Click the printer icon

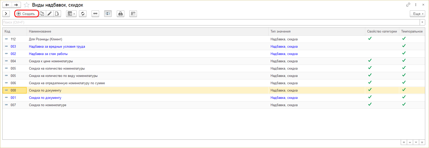point(121,14)
